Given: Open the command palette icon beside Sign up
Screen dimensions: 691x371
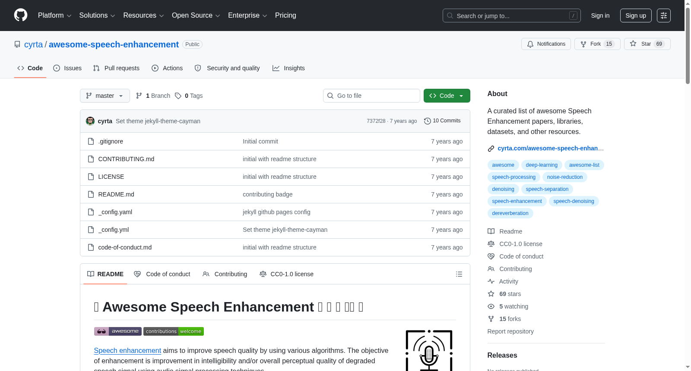Looking at the screenshot, I should 664,16.
